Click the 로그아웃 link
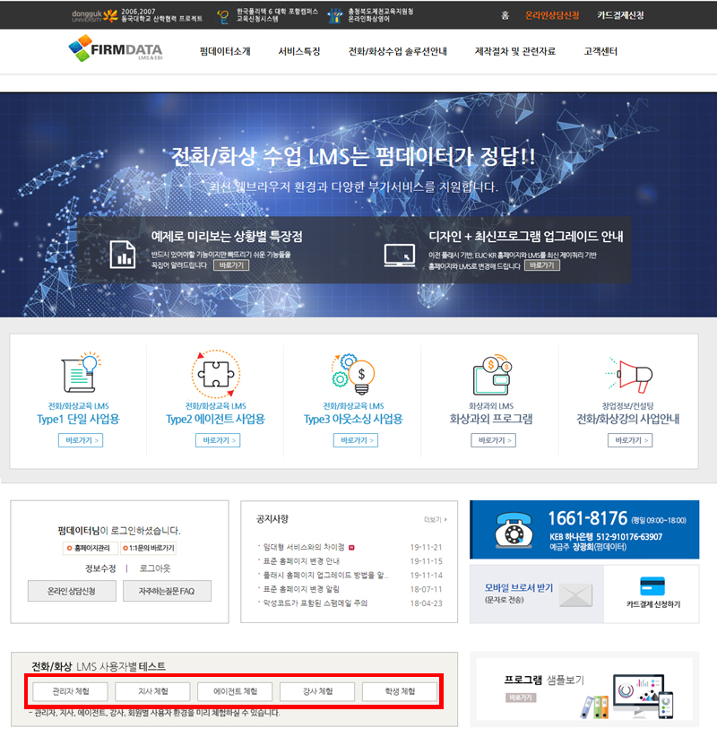The image size is (717, 737). [x=154, y=568]
